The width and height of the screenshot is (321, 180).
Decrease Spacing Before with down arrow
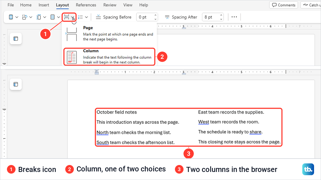click(155, 19)
